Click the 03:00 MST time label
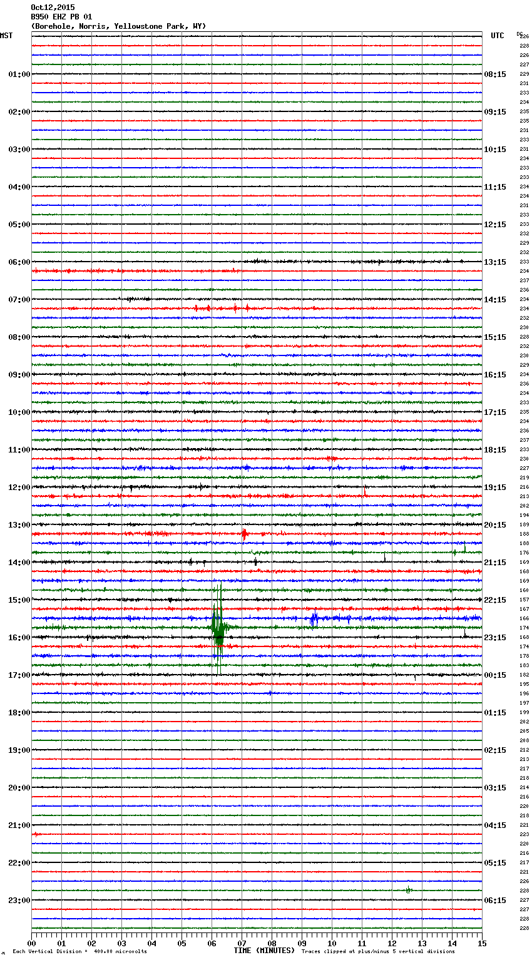Screen dimensions: 532x960 19,150
